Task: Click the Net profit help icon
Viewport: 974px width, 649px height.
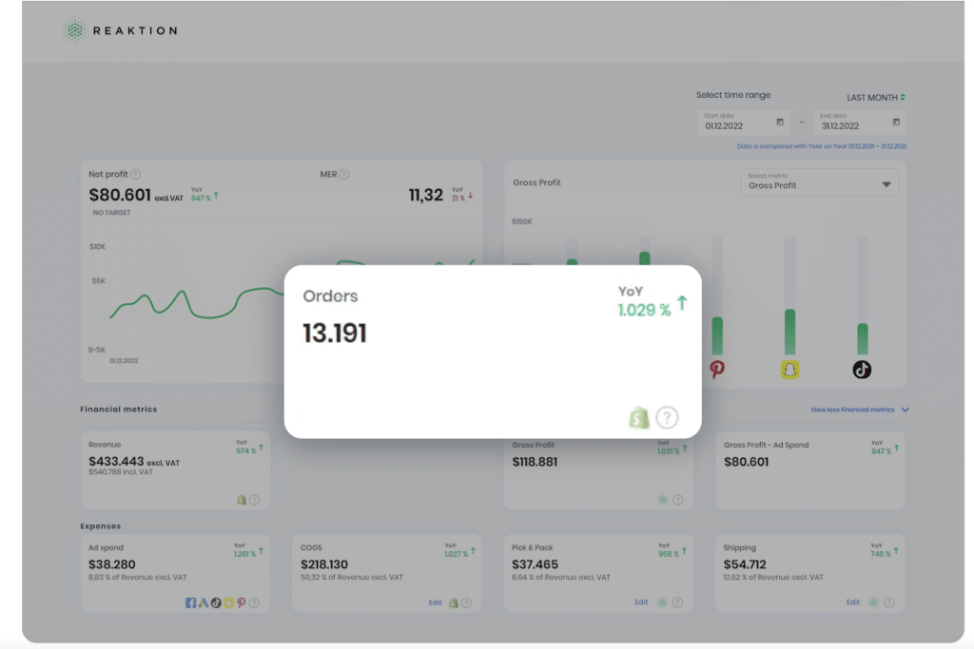Action: click(x=135, y=174)
